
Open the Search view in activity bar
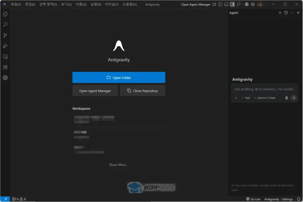[5, 25]
